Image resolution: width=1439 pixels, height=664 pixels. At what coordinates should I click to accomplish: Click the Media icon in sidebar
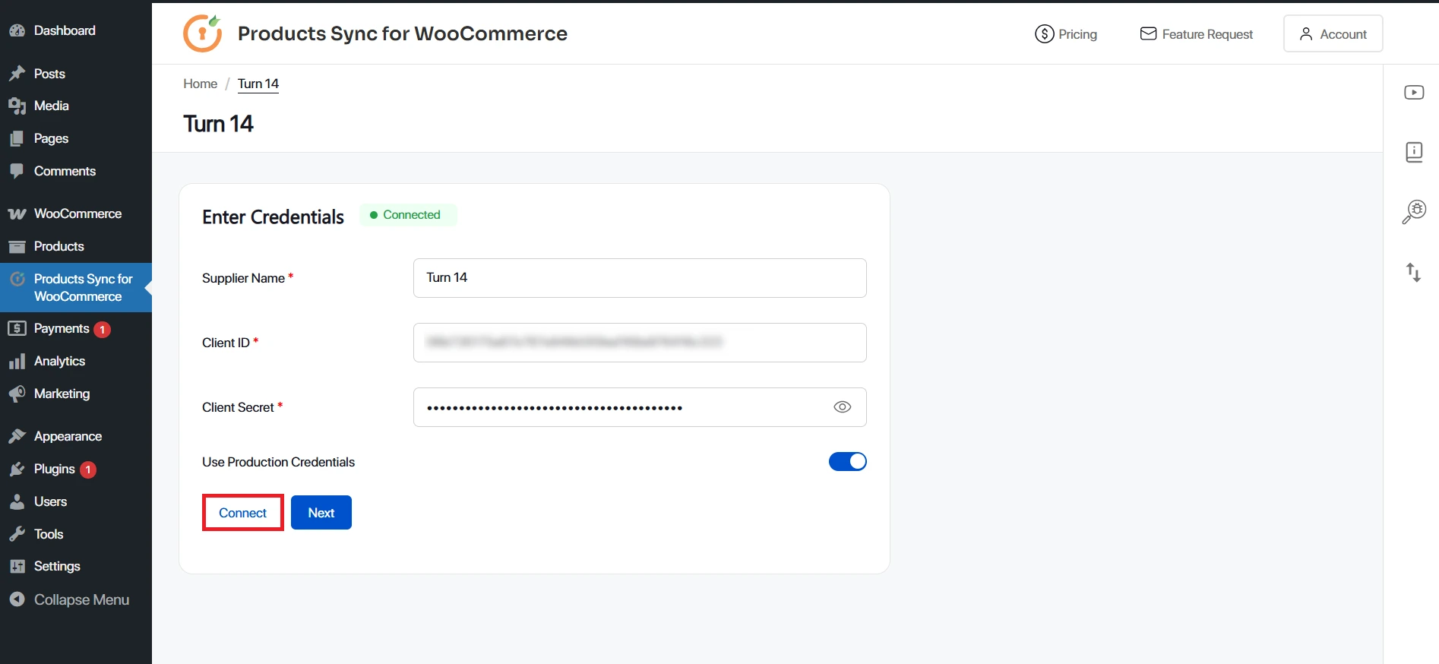(x=17, y=106)
